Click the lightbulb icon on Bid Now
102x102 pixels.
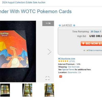pyautogui.click(x=83, y=43)
